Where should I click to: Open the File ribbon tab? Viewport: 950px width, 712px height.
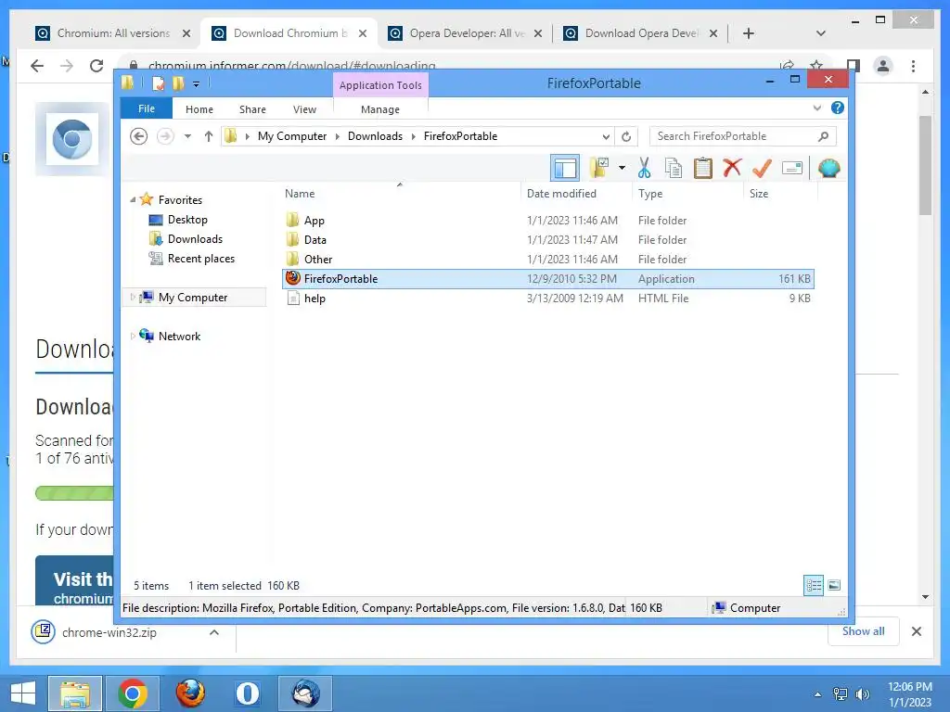pyautogui.click(x=147, y=109)
